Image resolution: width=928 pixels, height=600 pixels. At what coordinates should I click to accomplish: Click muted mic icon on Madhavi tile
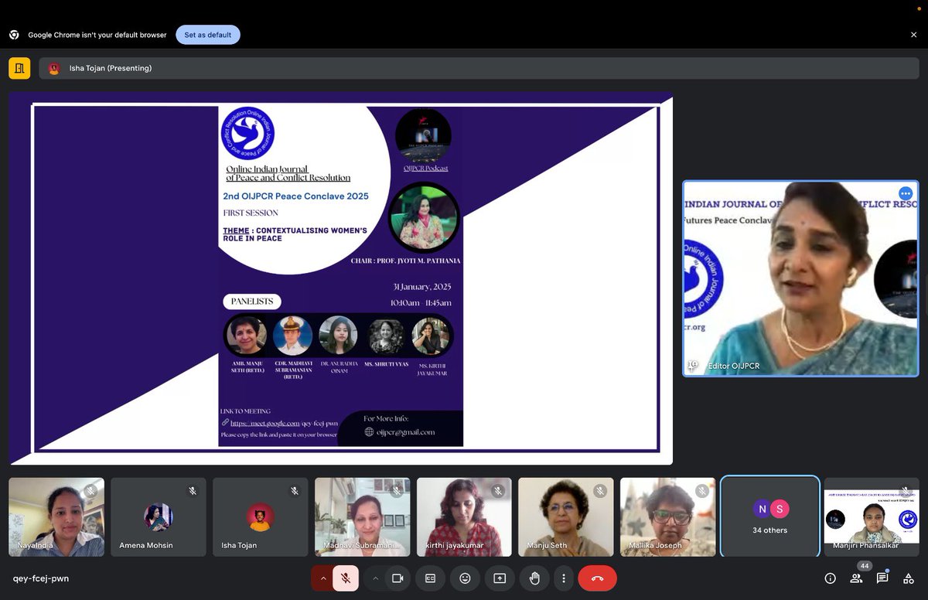(397, 491)
